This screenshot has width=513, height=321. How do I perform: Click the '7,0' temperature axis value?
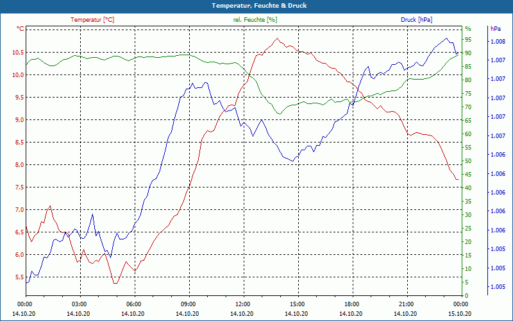[x=20, y=210]
